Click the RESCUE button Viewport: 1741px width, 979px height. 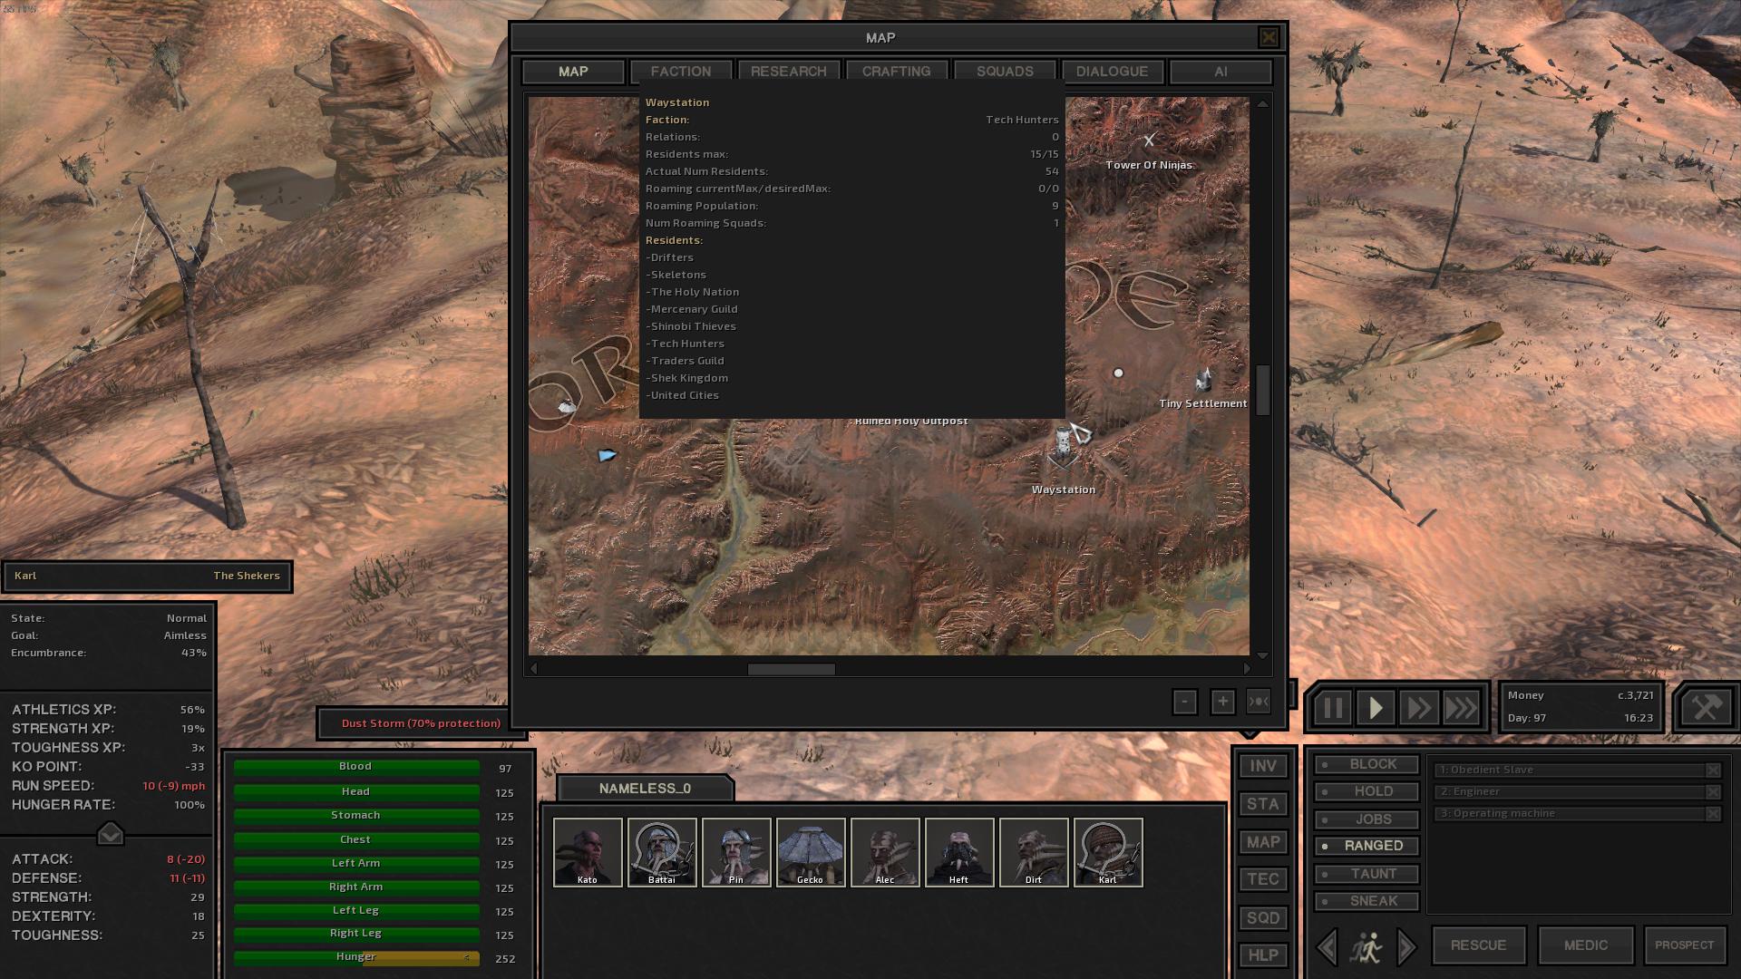click(1478, 945)
